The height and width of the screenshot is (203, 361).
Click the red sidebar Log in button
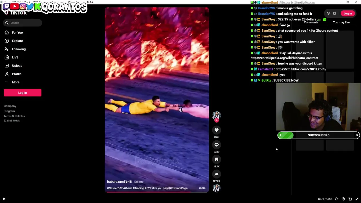click(23, 93)
